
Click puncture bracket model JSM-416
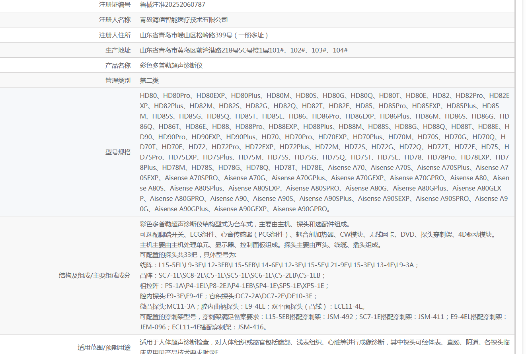pyautogui.click(x=251, y=327)
